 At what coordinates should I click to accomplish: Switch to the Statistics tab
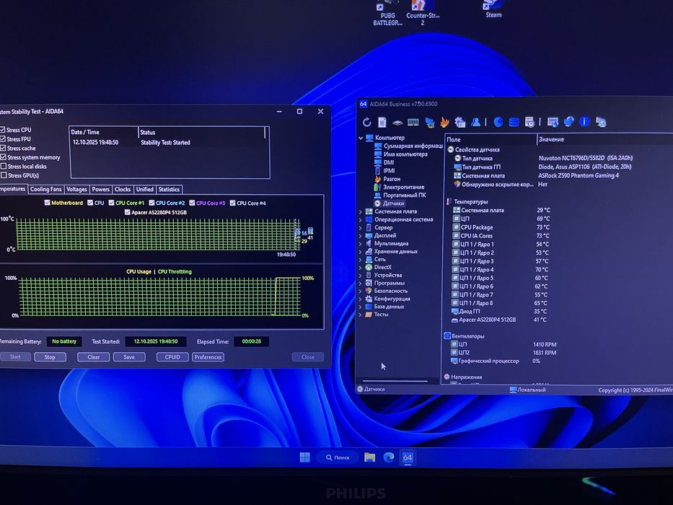click(169, 189)
